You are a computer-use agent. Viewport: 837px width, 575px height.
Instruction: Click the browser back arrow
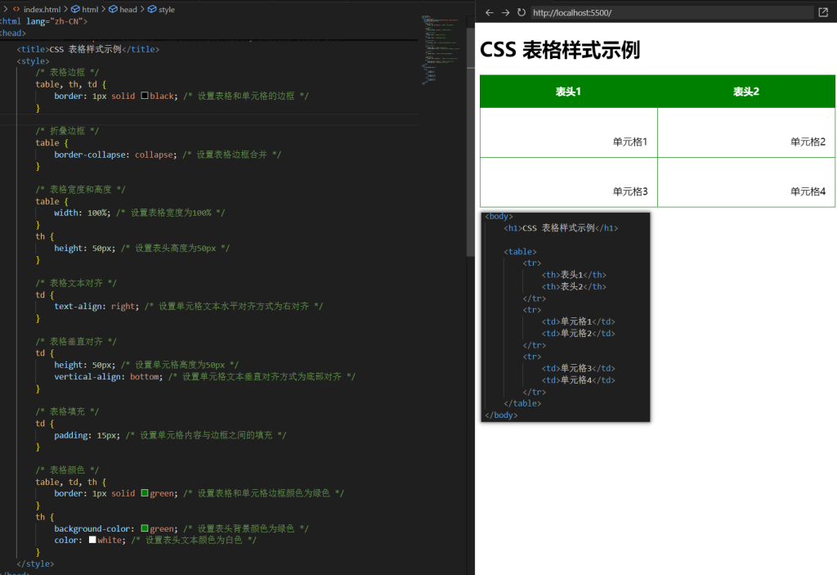[x=489, y=12]
